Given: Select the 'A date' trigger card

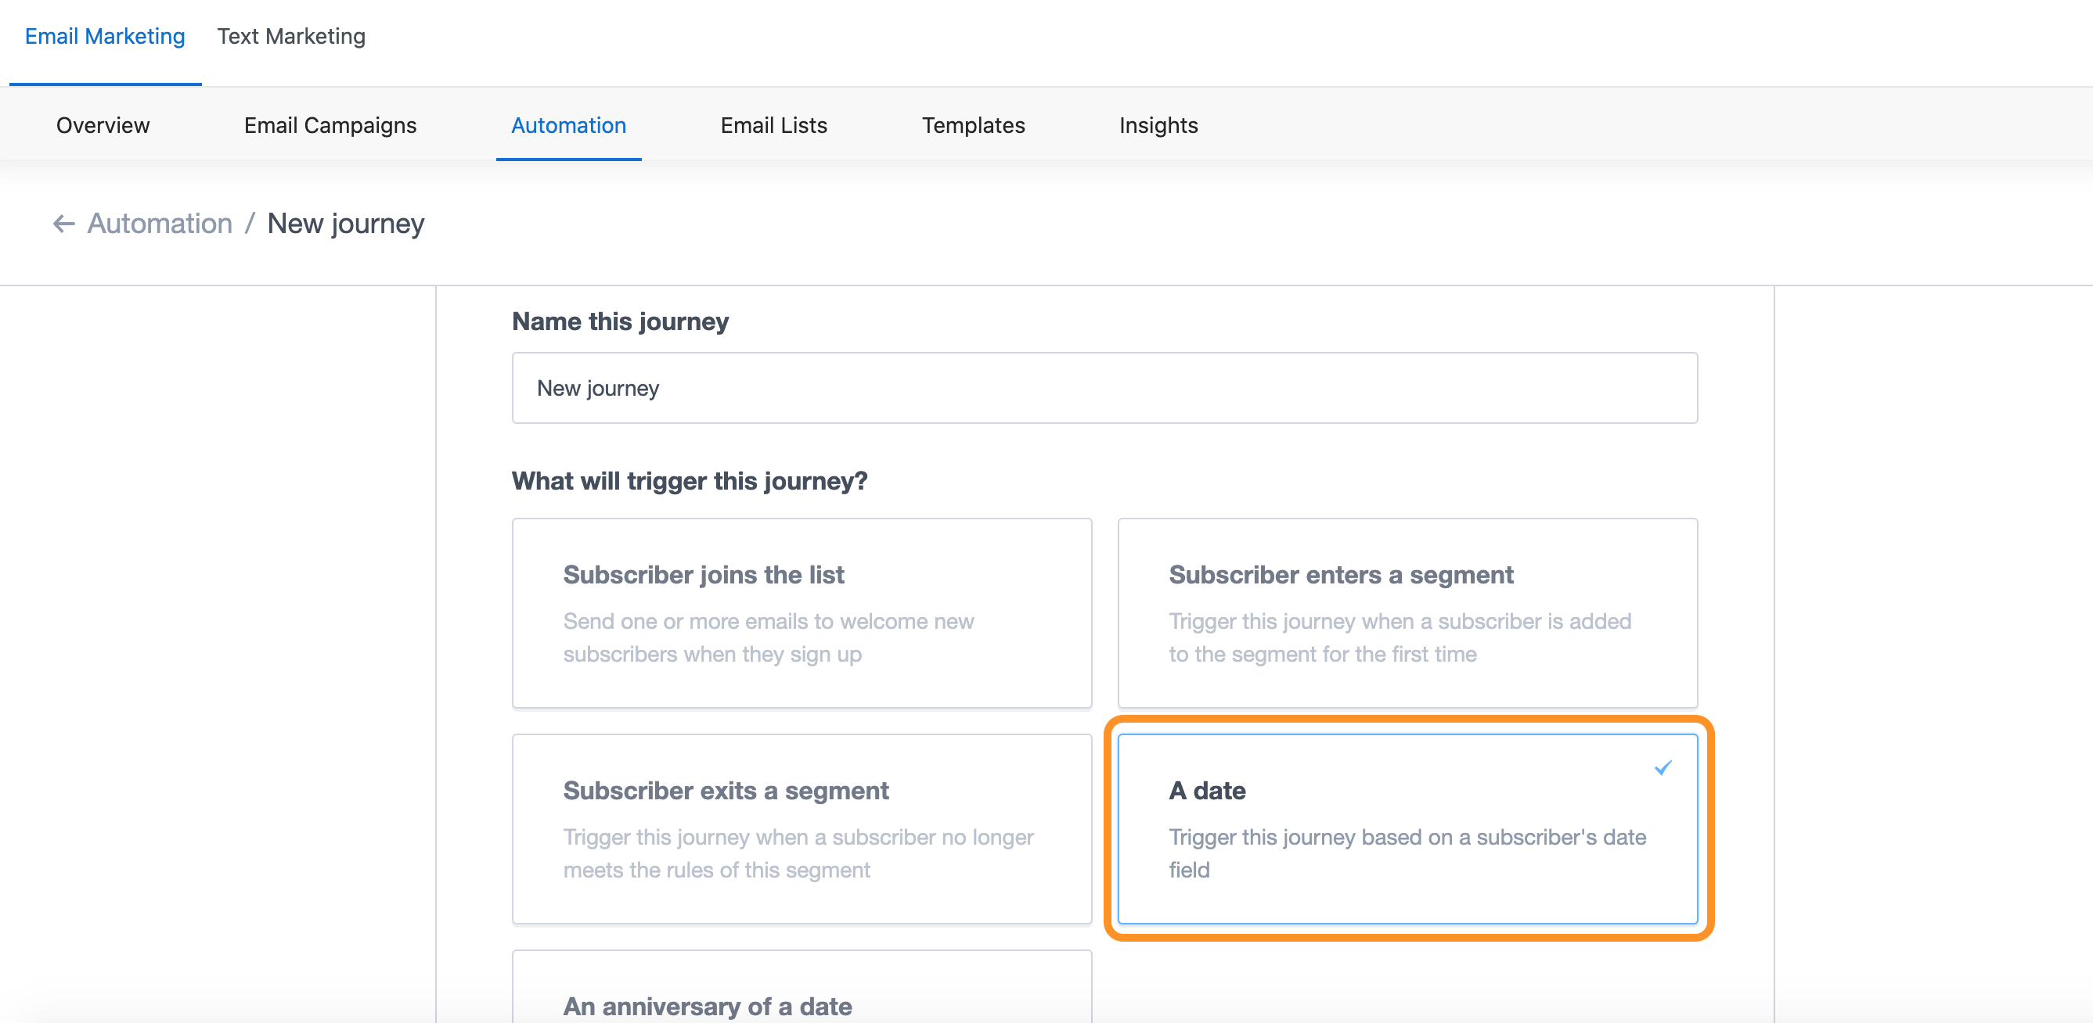Looking at the screenshot, I should point(1407,828).
